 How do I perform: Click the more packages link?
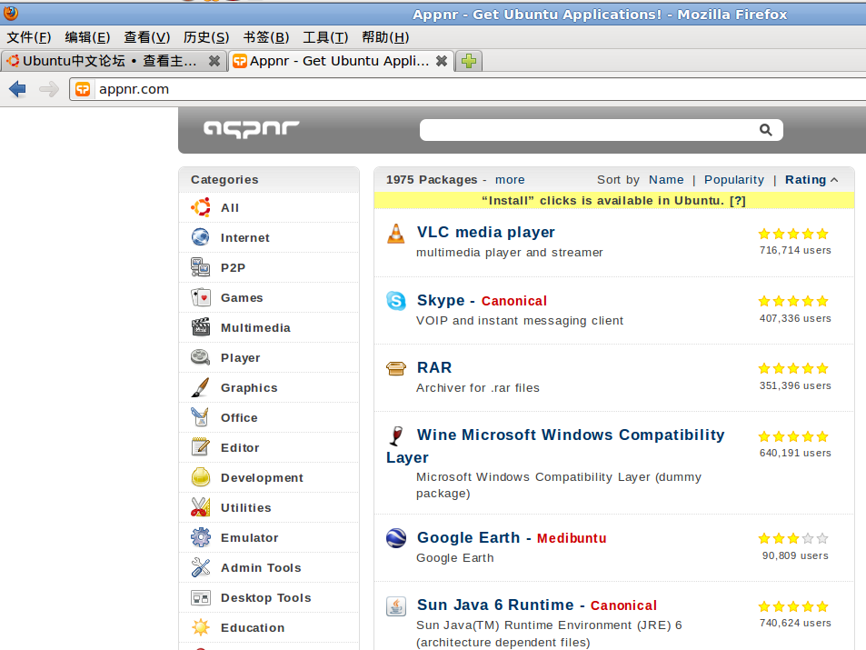point(510,180)
